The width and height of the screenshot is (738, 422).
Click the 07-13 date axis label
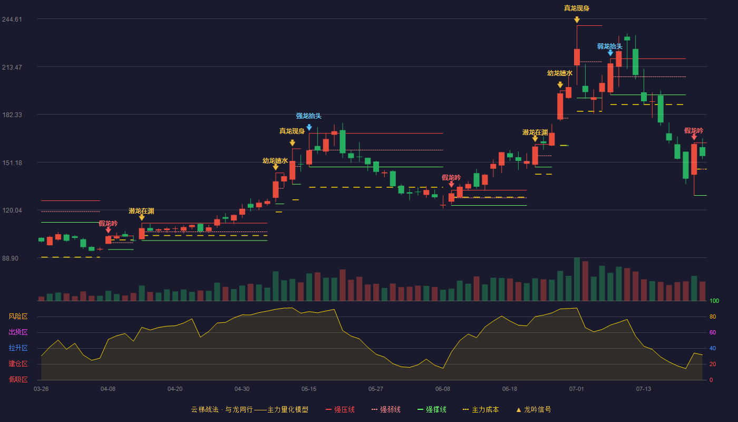pos(644,389)
